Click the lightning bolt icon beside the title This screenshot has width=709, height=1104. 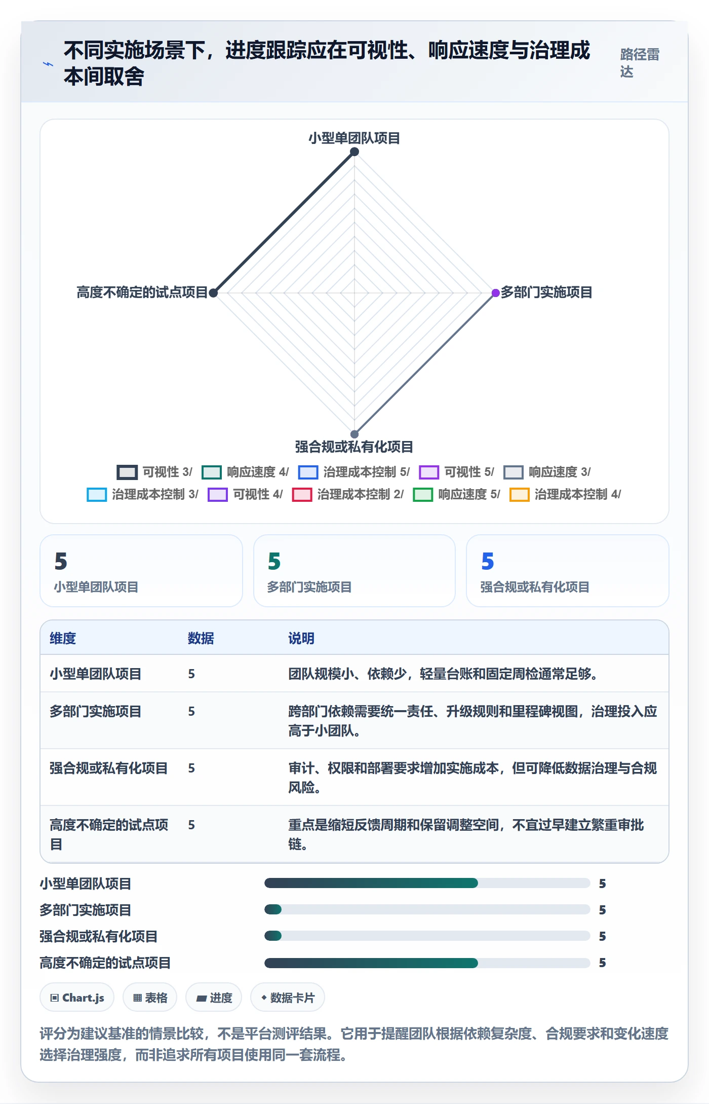48,64
